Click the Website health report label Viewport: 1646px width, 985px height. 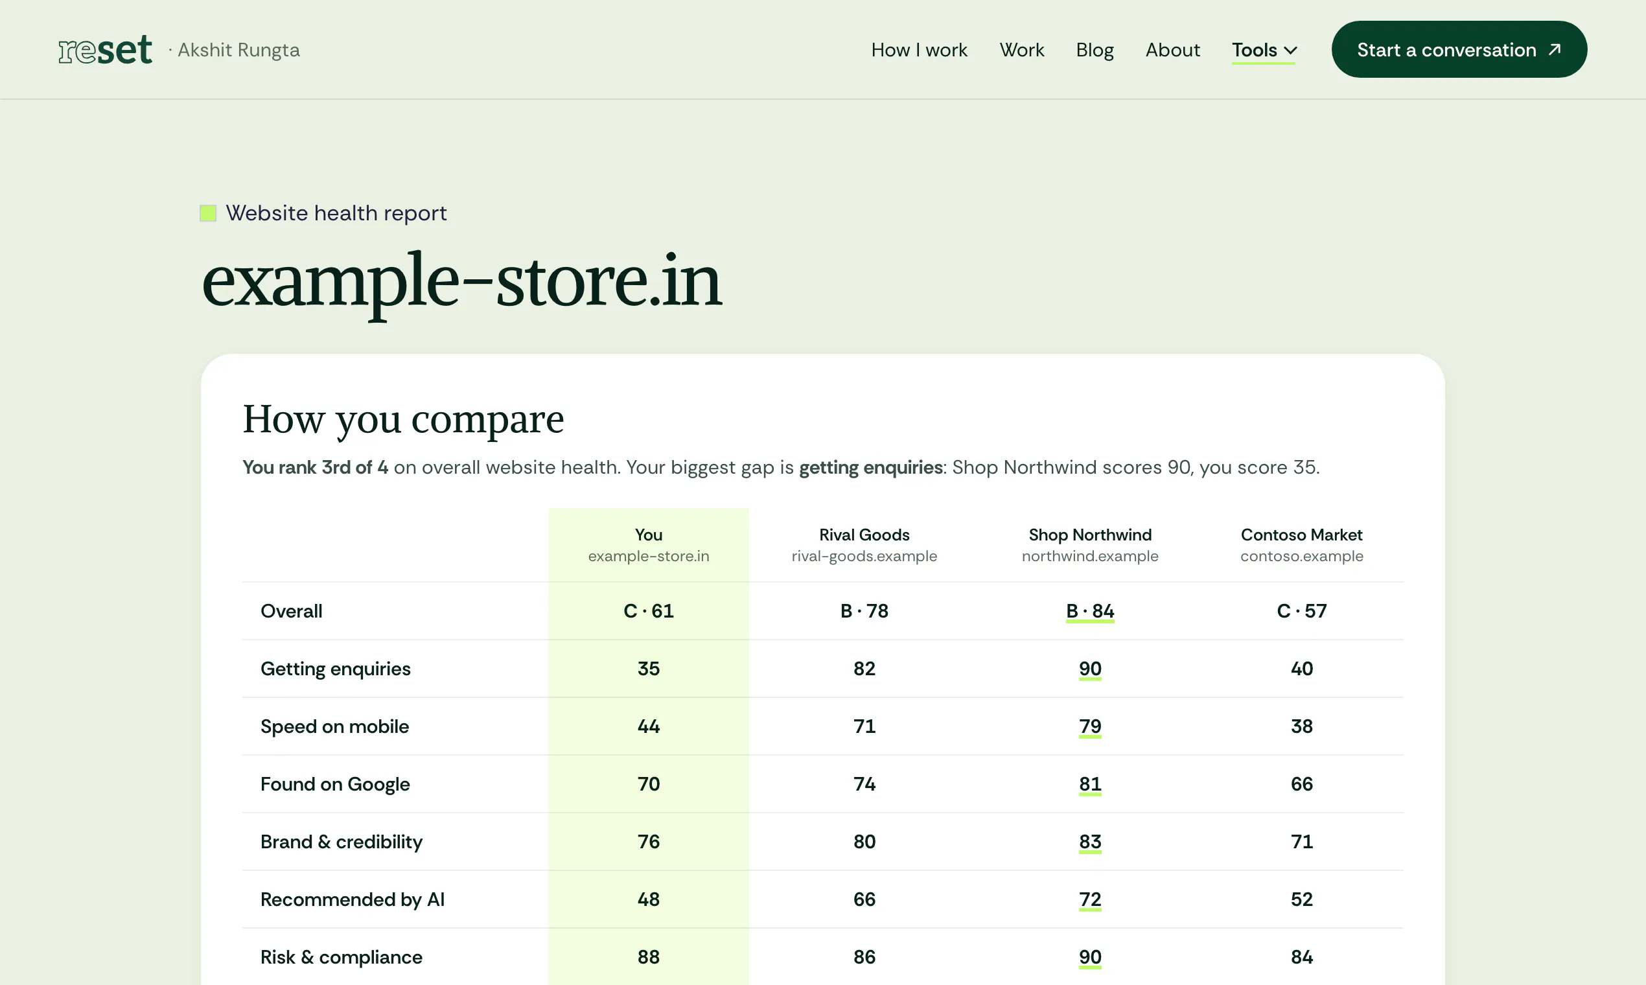(x=336, y=213)
